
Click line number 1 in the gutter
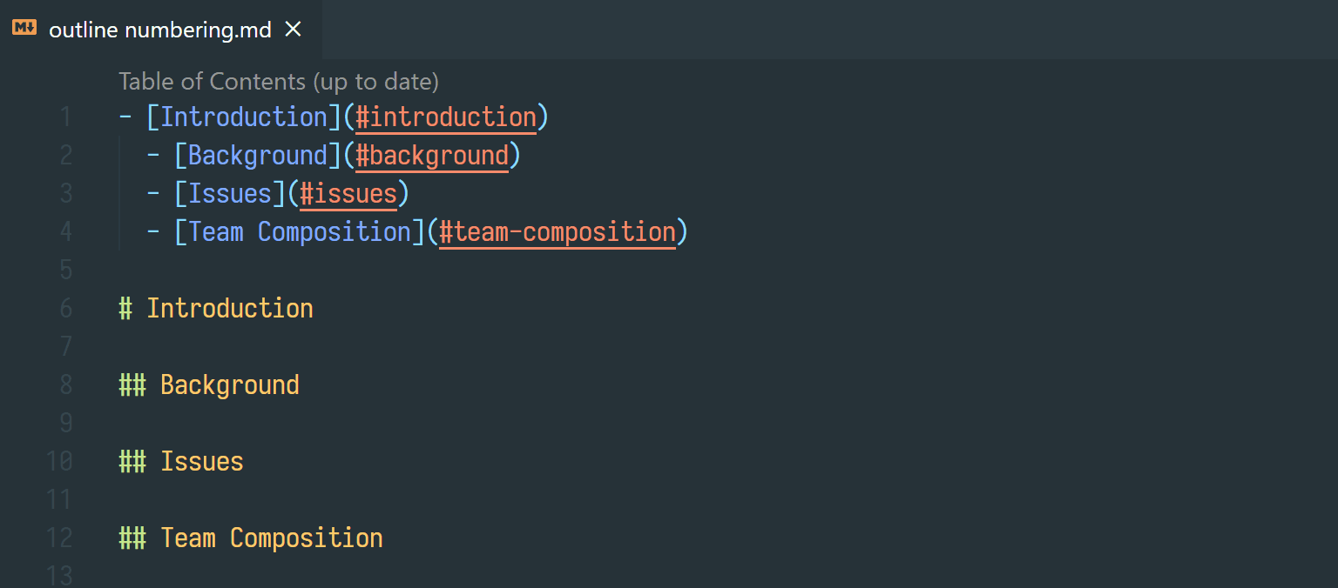click(65, 116)
